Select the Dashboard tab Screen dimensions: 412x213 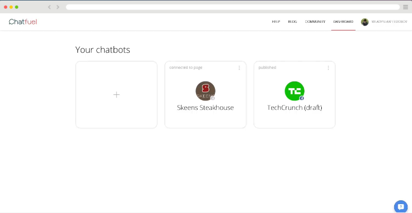[343, 22]
